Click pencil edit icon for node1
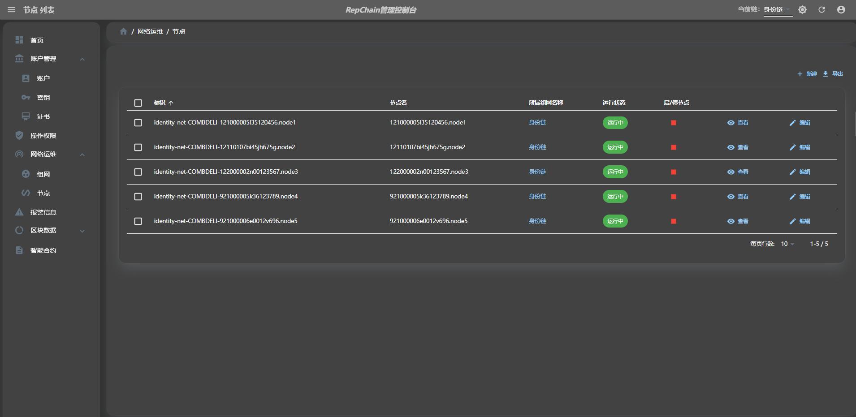 pos(793,123)
